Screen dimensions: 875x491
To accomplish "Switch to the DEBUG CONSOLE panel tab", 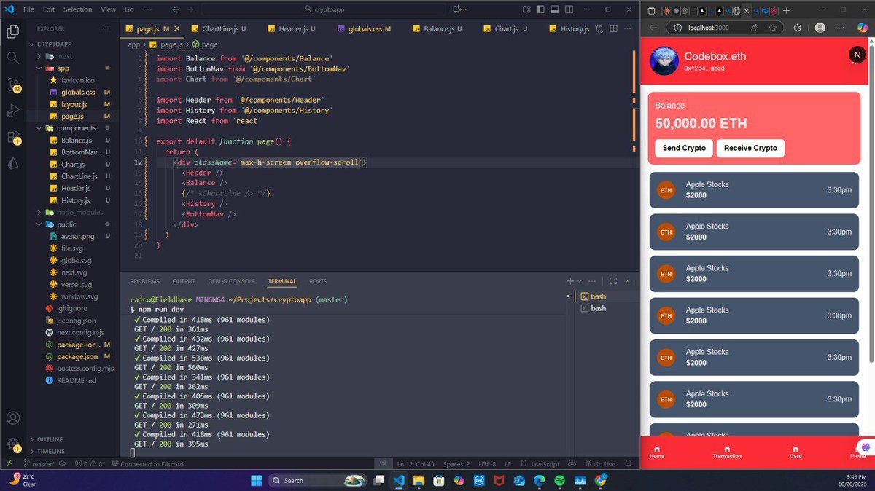I will 231,281.
